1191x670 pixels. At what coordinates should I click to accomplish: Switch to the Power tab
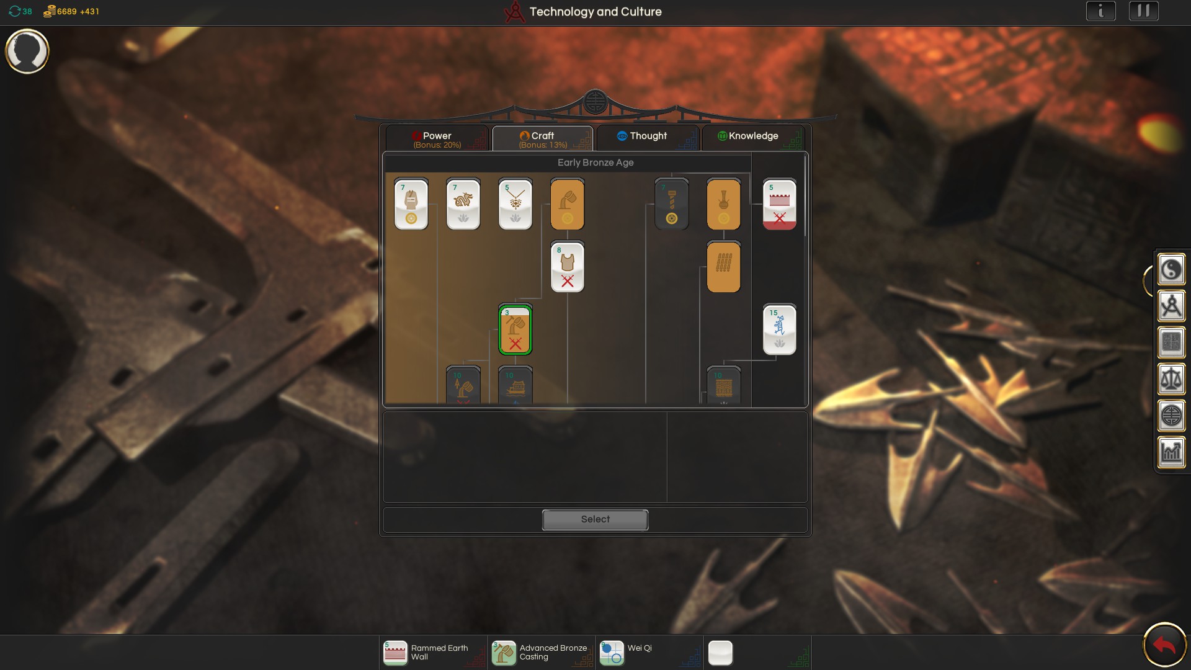click(437, 138)
